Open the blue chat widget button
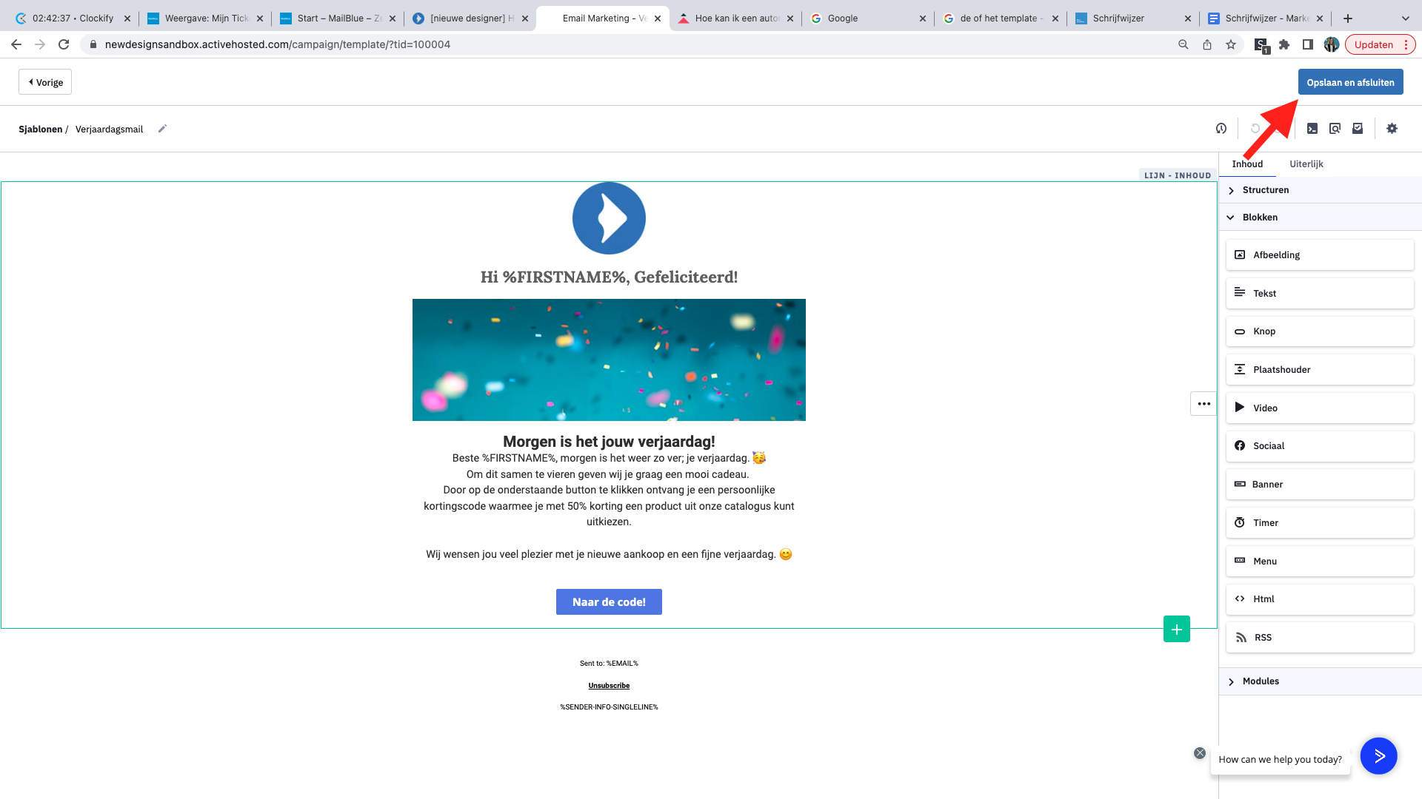This screenshot has height=799, width=1422. [1378, 756]
